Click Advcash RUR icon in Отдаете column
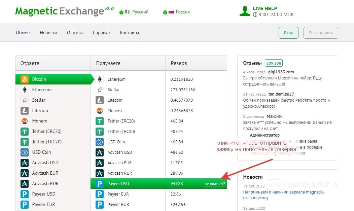Image resolution: width=354 pixels, height=211 pixels. pyautogui.click(x=25, y=183)
